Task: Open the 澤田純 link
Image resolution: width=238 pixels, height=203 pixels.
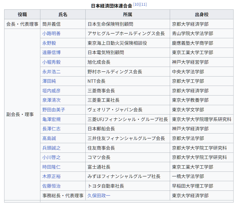Action: [49, 81]
